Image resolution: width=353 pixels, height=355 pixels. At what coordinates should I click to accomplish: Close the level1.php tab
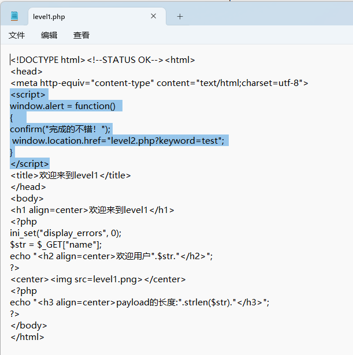(153, 16)
